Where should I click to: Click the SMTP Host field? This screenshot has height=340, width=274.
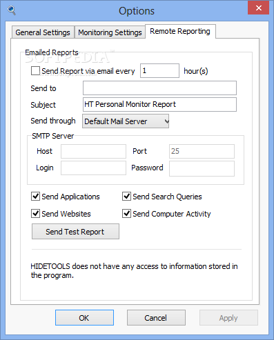pyautogui.click(x=93, y=151)
